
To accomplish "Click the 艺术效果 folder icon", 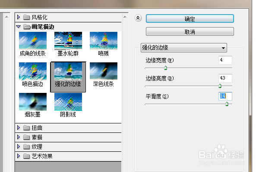I will point(26,156).
